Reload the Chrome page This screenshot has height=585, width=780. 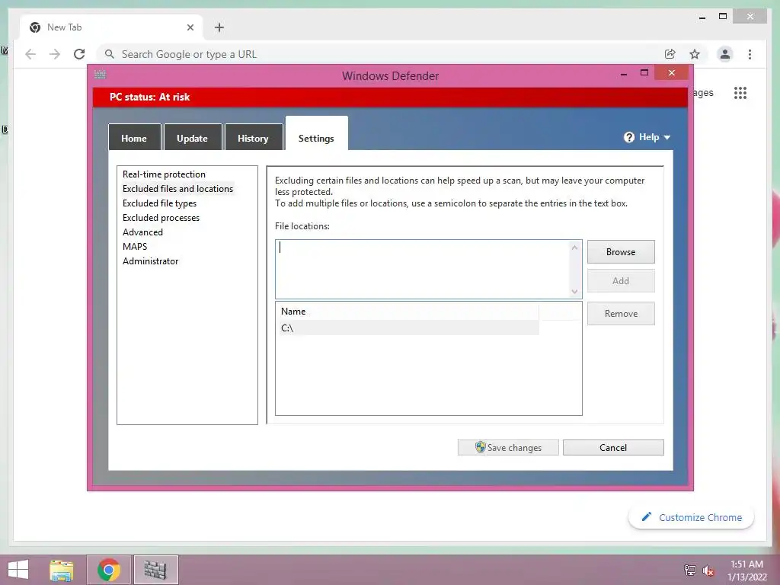point(79,54)
